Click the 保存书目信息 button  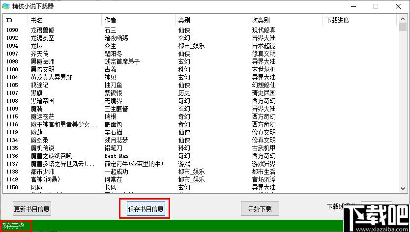(146, 208)
